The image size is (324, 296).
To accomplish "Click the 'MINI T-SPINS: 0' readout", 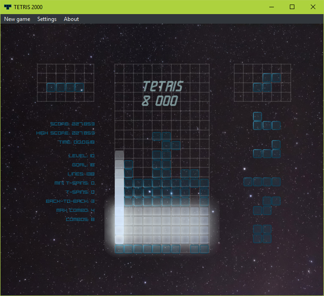I will point(75,183).
